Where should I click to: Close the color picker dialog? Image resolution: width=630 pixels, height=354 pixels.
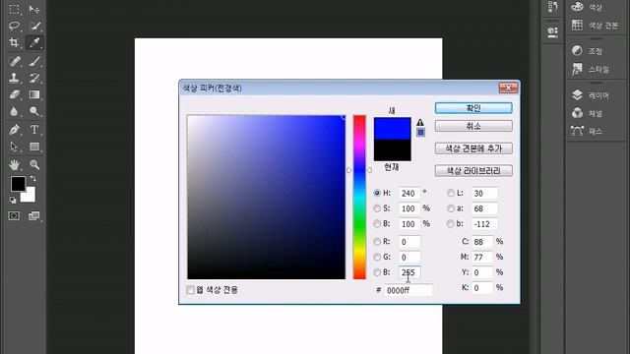coord(508,88)
